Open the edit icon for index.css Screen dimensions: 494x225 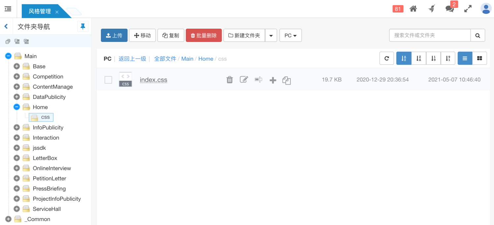pyautogui.click(x=244, y=80)
